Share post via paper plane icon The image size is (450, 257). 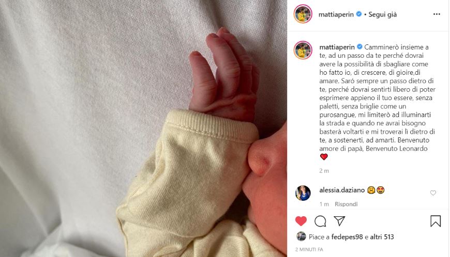[x=339, y=221]
